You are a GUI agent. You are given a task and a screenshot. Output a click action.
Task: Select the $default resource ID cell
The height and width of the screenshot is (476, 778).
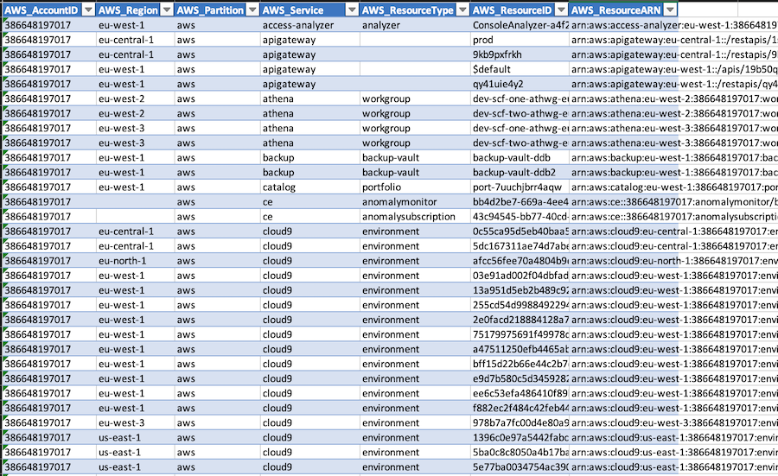[x=520, y=69]
